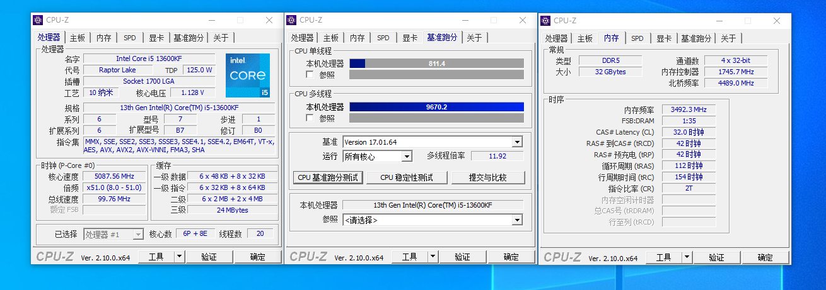
Task: Click the 北桥频率 value 4489.0 MHz
Action: [x=736, y=83]
